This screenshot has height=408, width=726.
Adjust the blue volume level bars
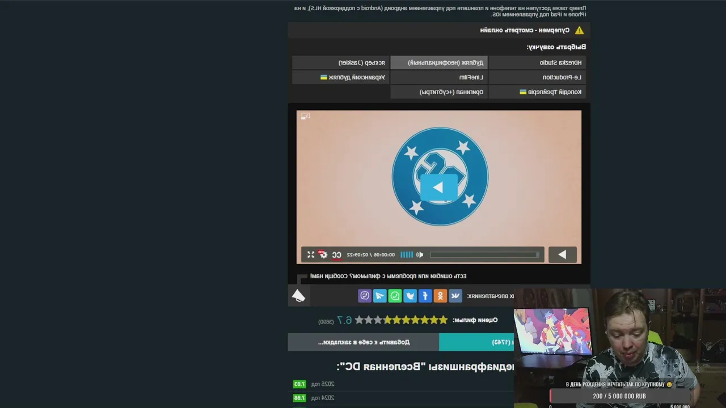point(407,255)
